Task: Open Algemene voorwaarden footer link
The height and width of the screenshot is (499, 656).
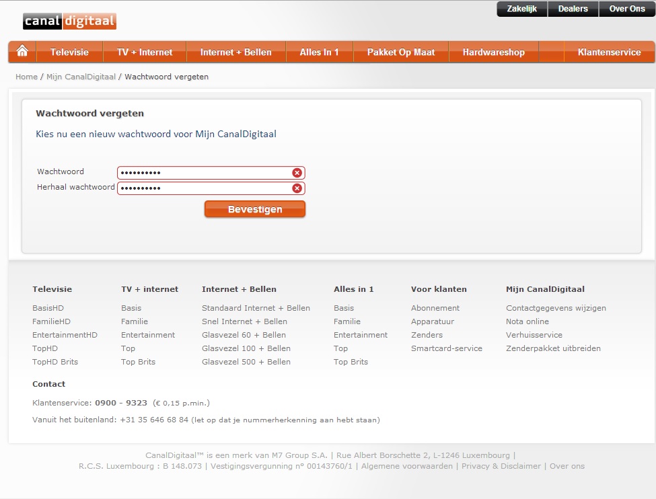Action: click(406, 466)
